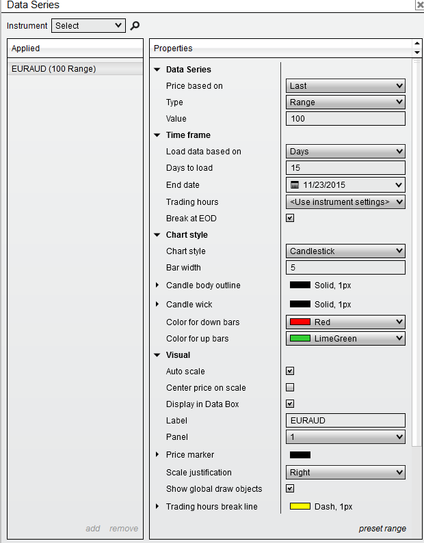Open the Chart style Candlestick dropdown
The image size is (424, 543).
pyautogui.click(x=345, y=251)
